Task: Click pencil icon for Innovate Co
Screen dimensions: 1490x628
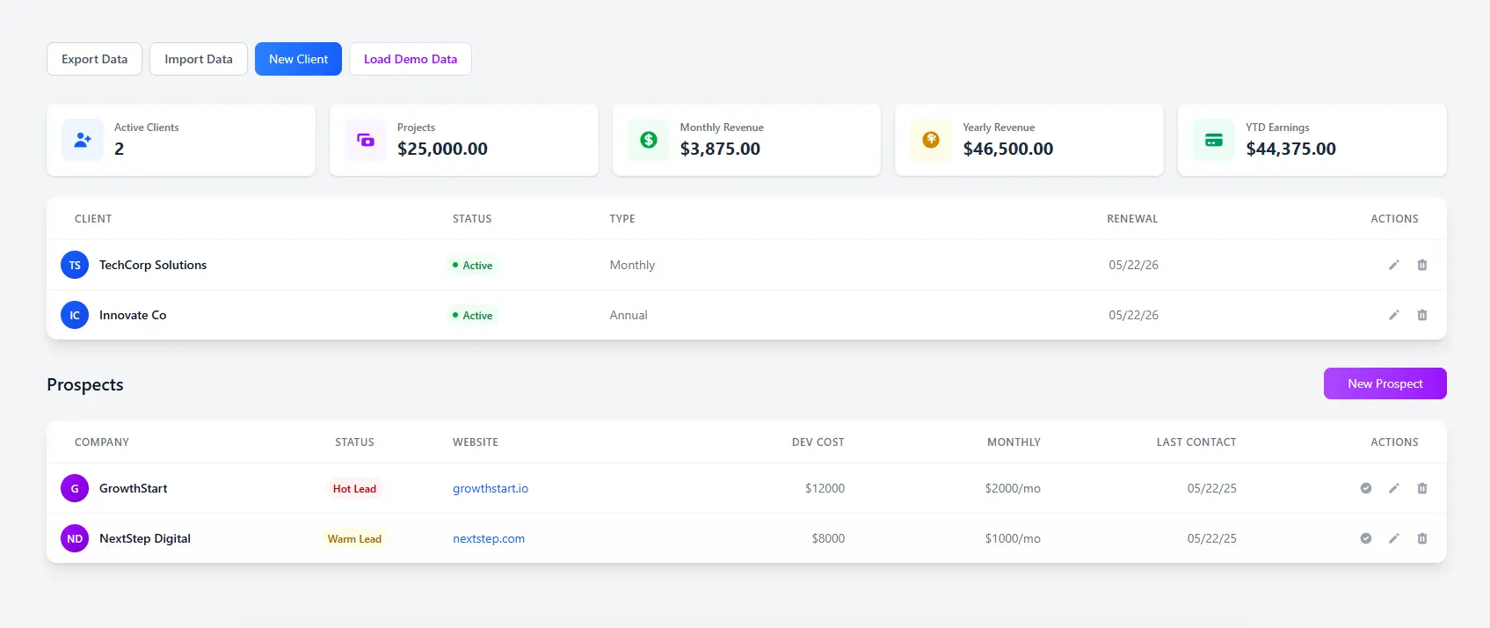Action: (x=1393, y=315)
